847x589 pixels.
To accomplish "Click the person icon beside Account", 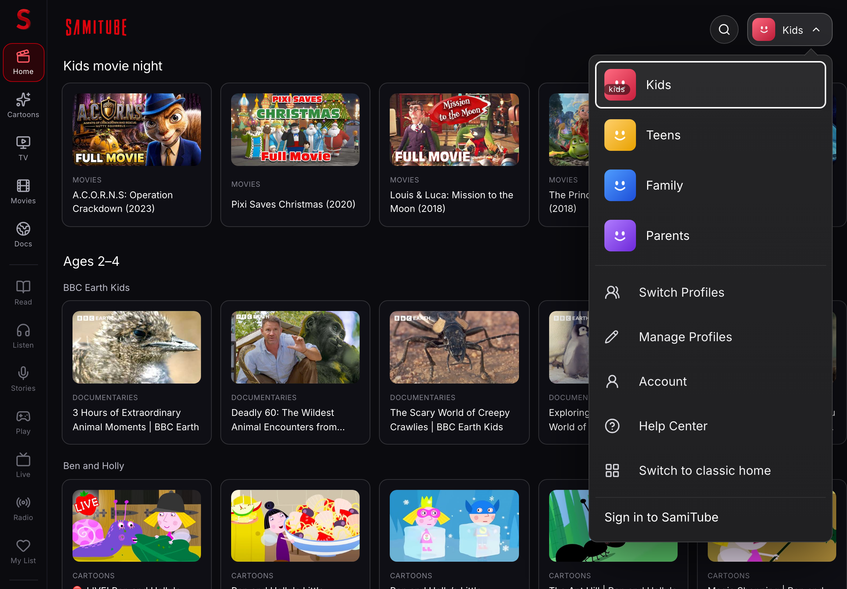I will (612, 381).
